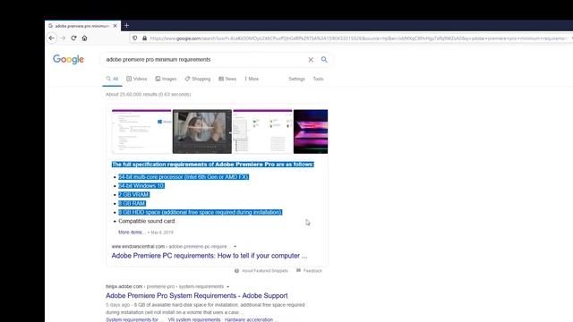This screenshot has height=322, width=573.
Task: Click the 64-bit multi-core processor item
Action: point(184,177)
